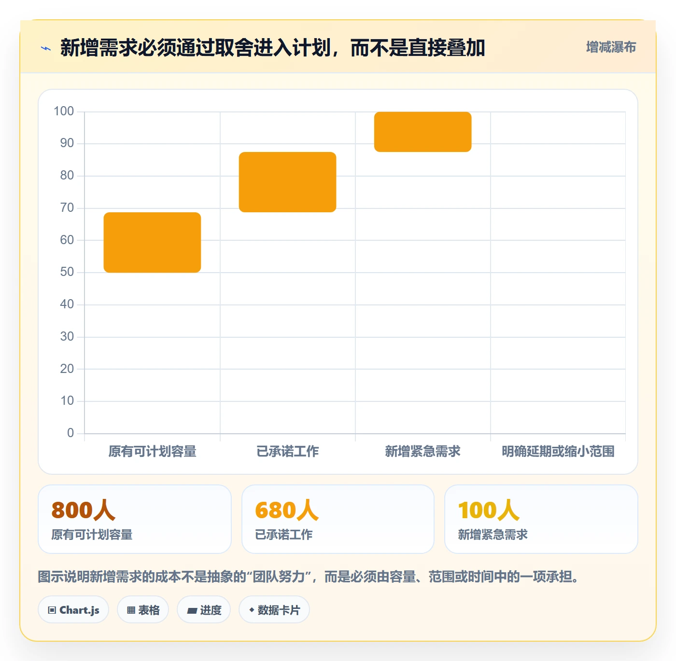Select the 新增紧急需求 orange bar

(x=422, y=132)
